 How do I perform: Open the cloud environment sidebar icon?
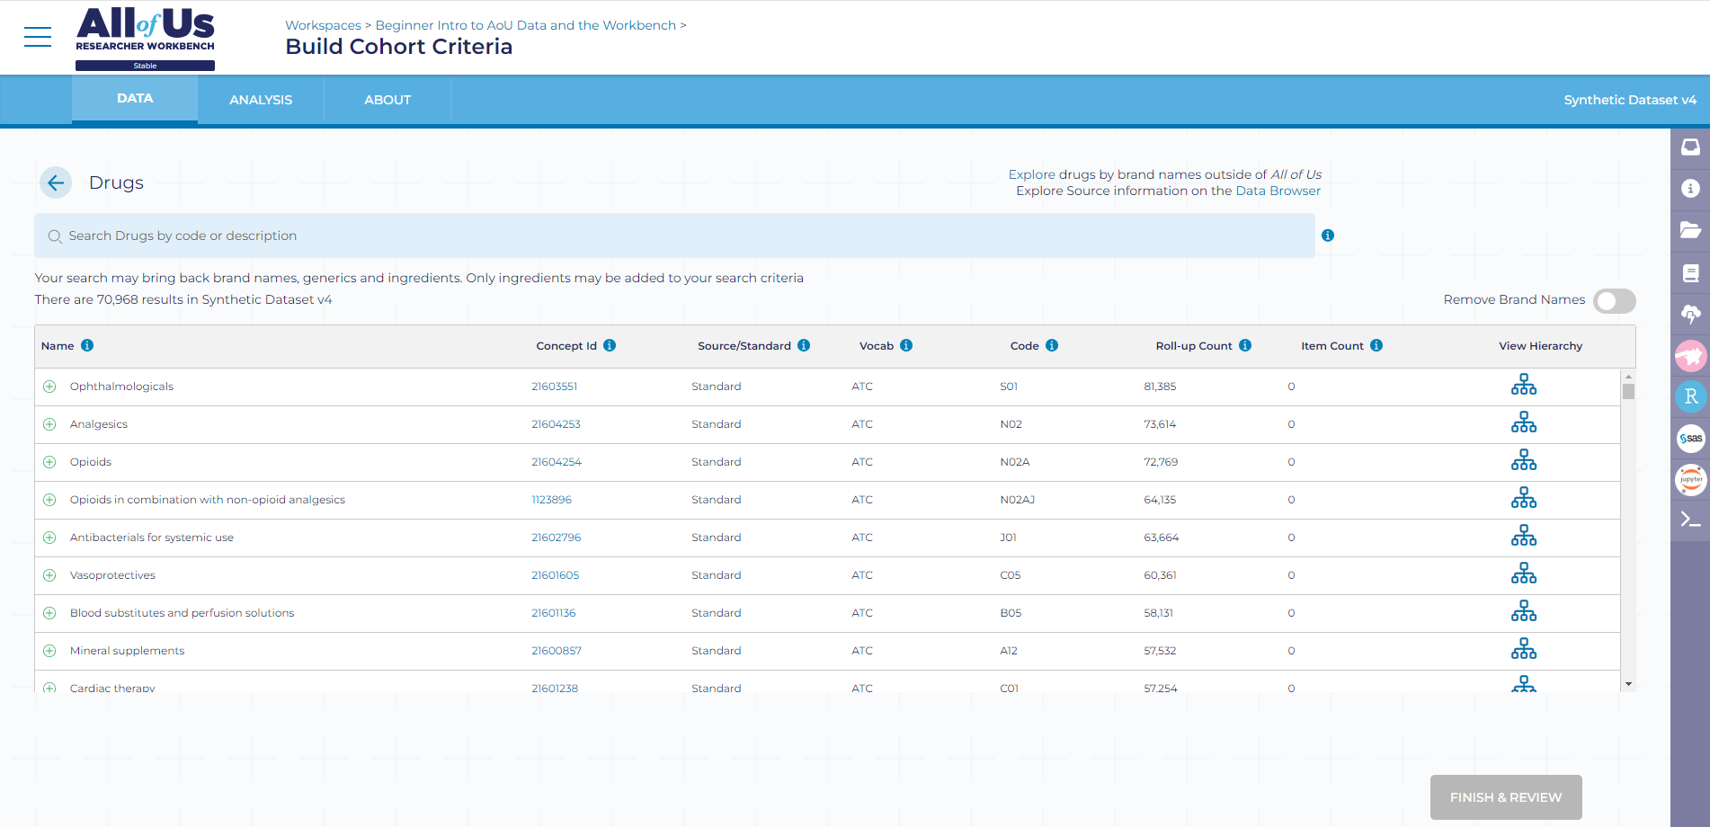pyautogui.click(x=1690, y=314)
